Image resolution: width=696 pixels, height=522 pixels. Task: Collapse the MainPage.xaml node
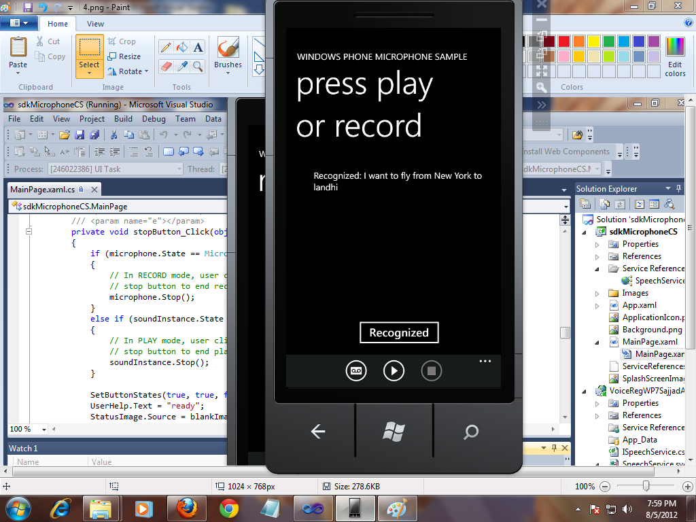pyautogui.click(x=597, y=343)
